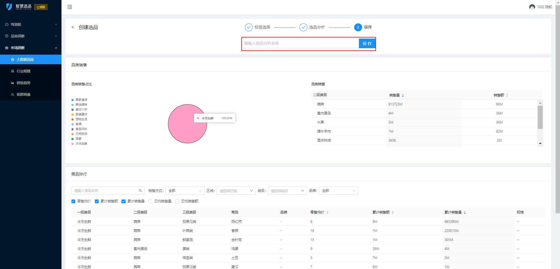Sort category table by 销售量 column icon
Screen dimensions: 560x269
(x=403, y=95)
